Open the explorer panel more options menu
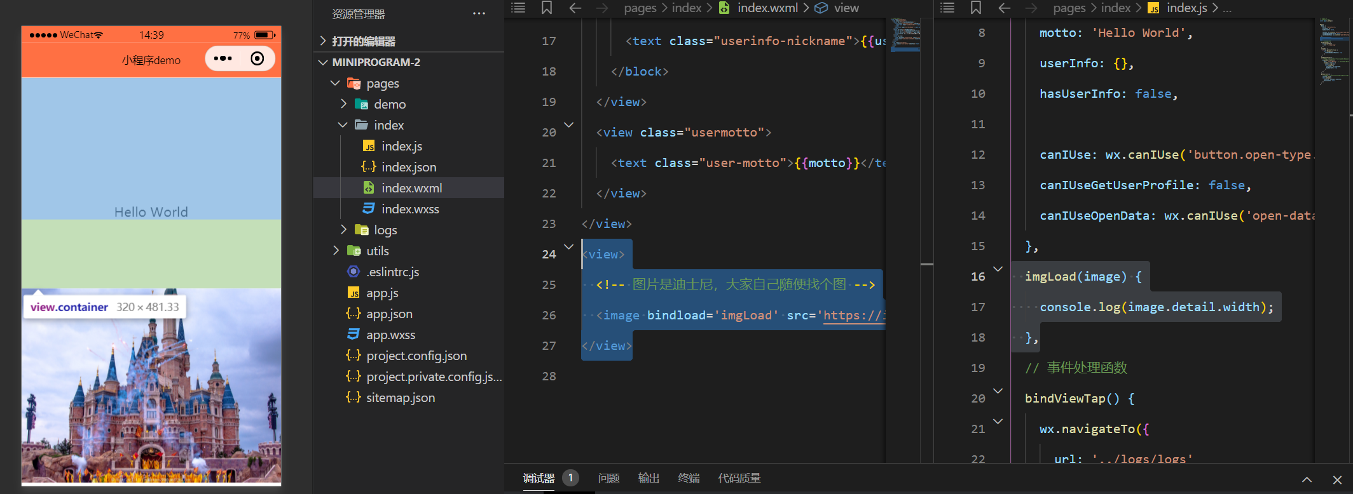 (x=479, y=13)
